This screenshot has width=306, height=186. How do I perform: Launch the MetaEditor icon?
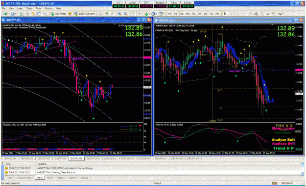point(70,14)
